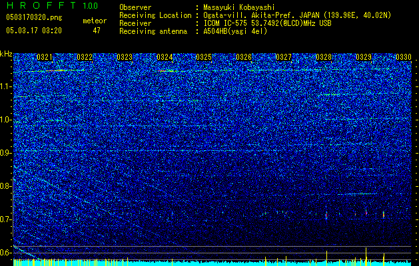This screenshot has height=266, width=419.
Task: Click the ICOM IC-575 receiver text
Action: coord(268,23)
